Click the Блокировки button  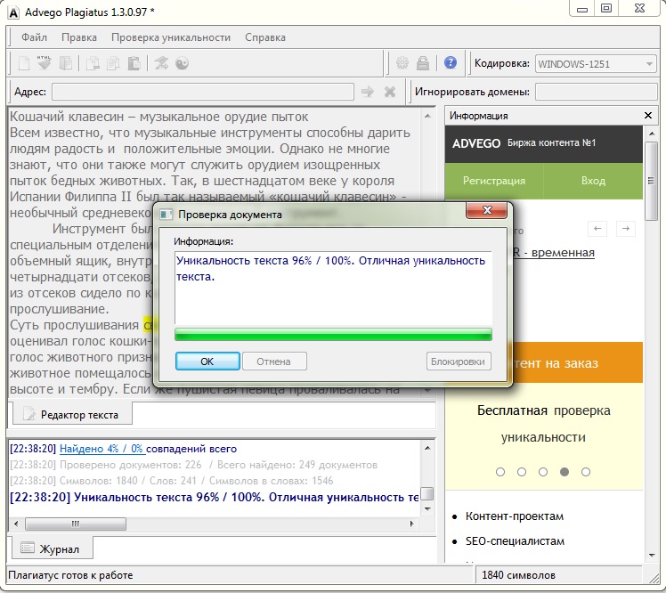tap(459, 361)
